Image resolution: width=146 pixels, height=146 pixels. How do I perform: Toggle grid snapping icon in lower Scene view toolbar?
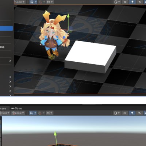(x=40, y=113)
